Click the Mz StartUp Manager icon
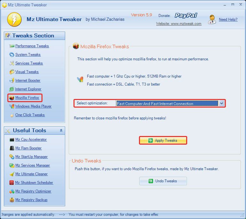The width and height of the screenshot is (246, 219). tap(12, 157)
